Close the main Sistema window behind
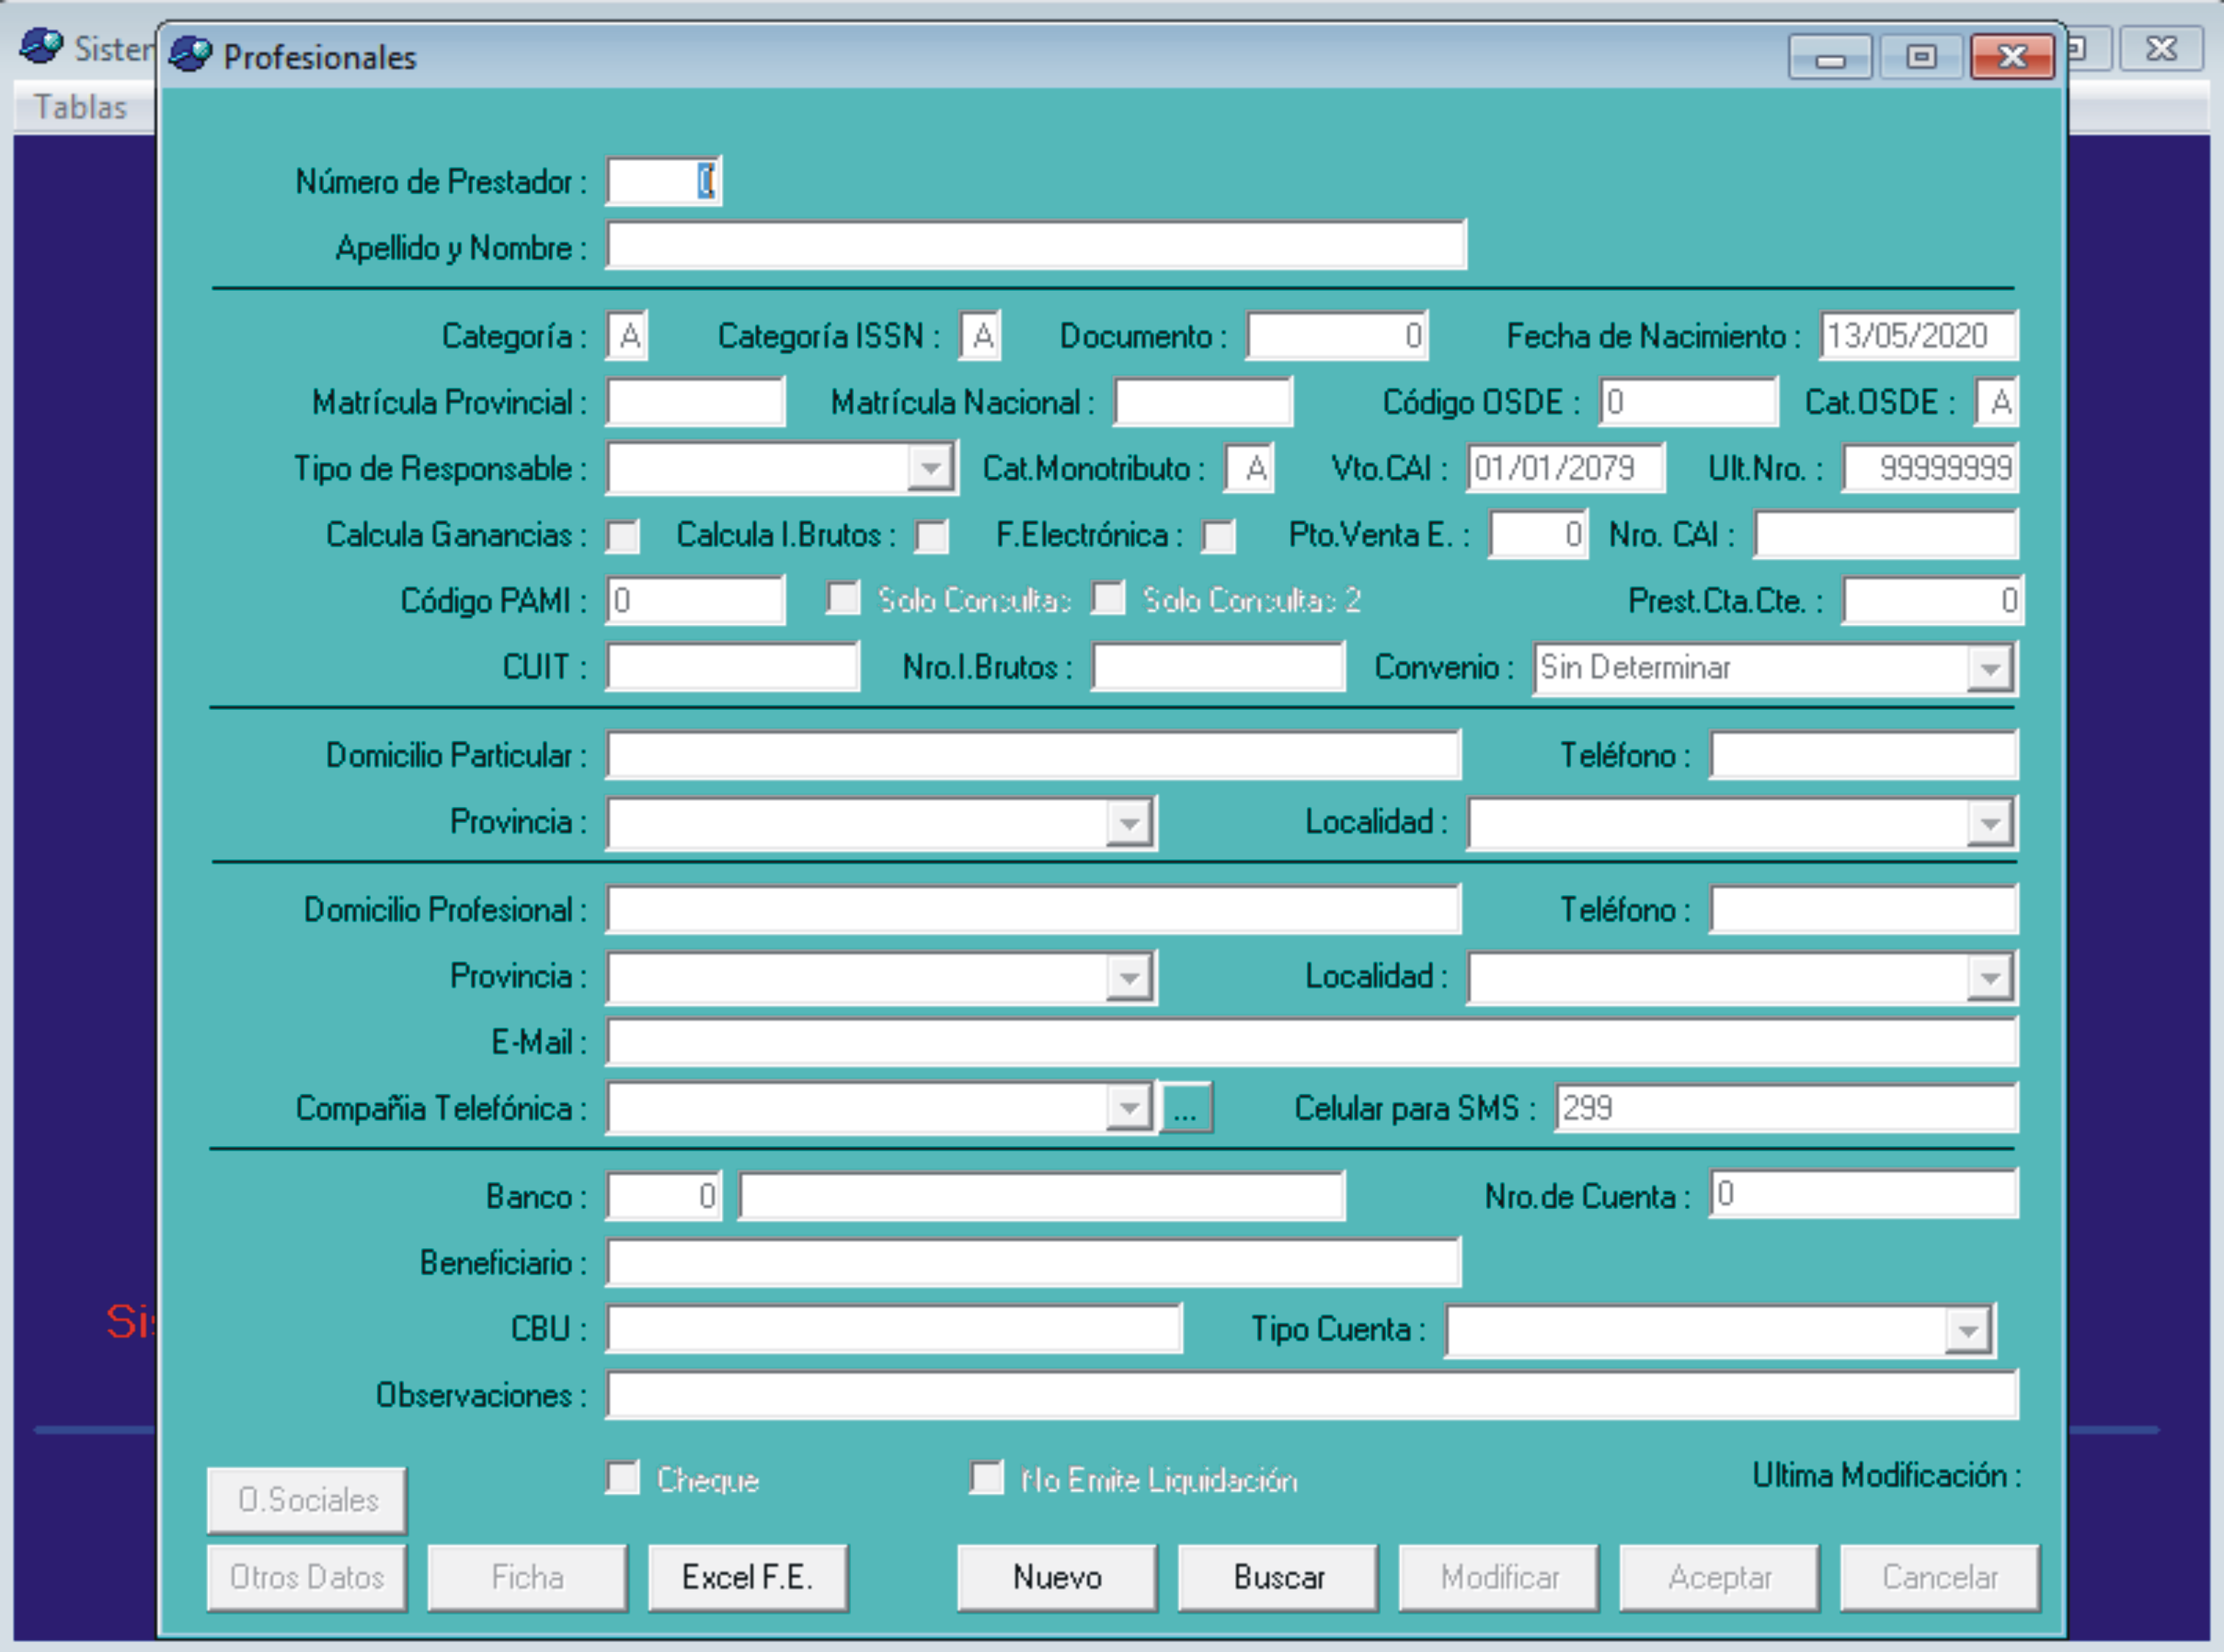This screenshot has width=2224, height=1652. pyautogui.click(x=2161, y=48)
